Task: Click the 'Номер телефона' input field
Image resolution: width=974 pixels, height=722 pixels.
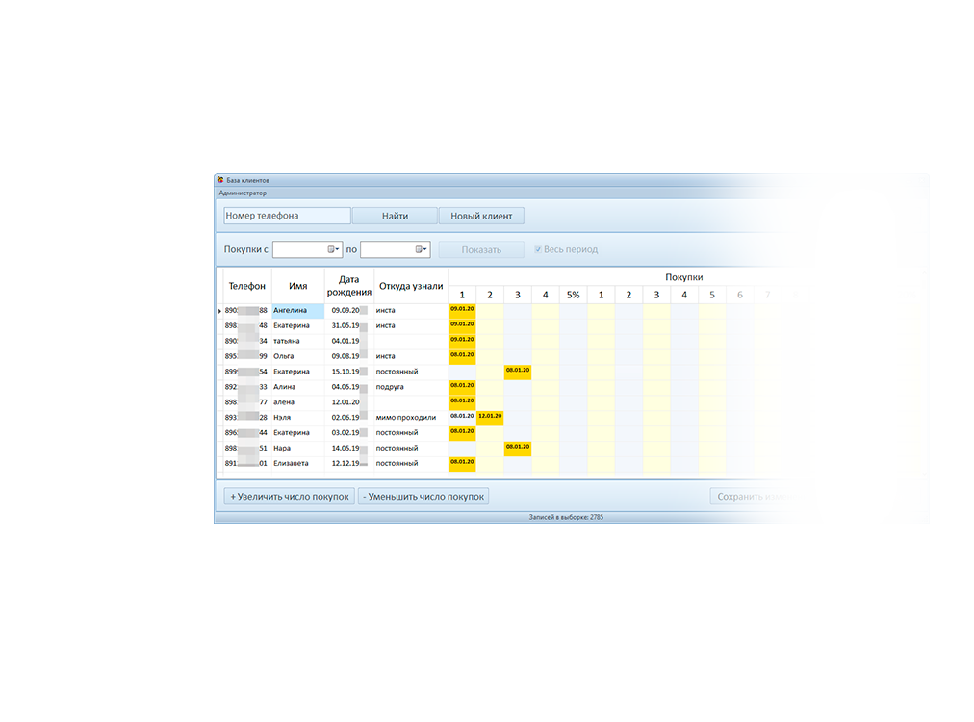Action: pos(287,216)
